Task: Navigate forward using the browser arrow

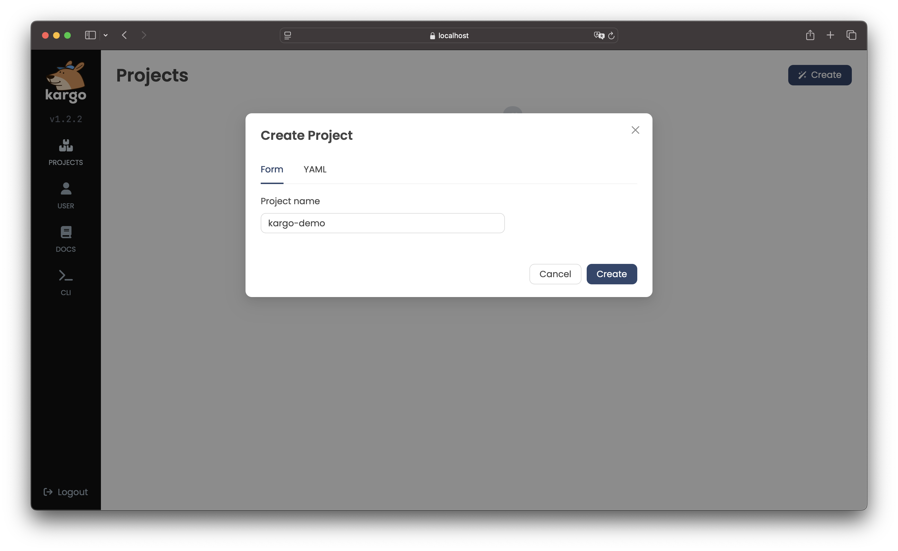Action: 144,35
